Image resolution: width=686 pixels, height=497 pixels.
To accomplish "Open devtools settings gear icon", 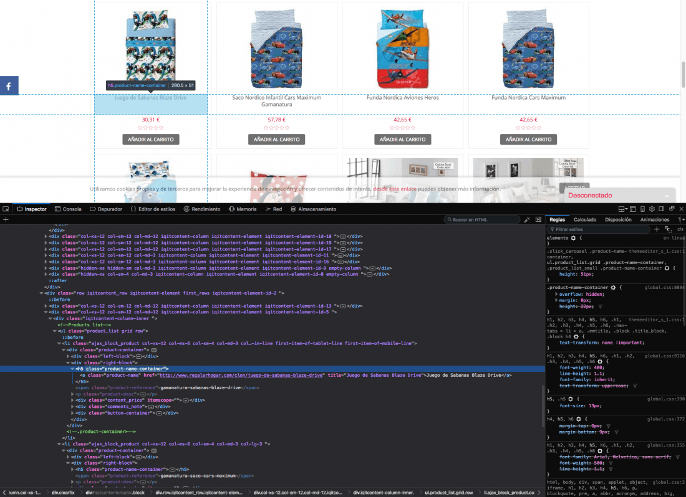I will pyautogui.click(x=652, y=209).
